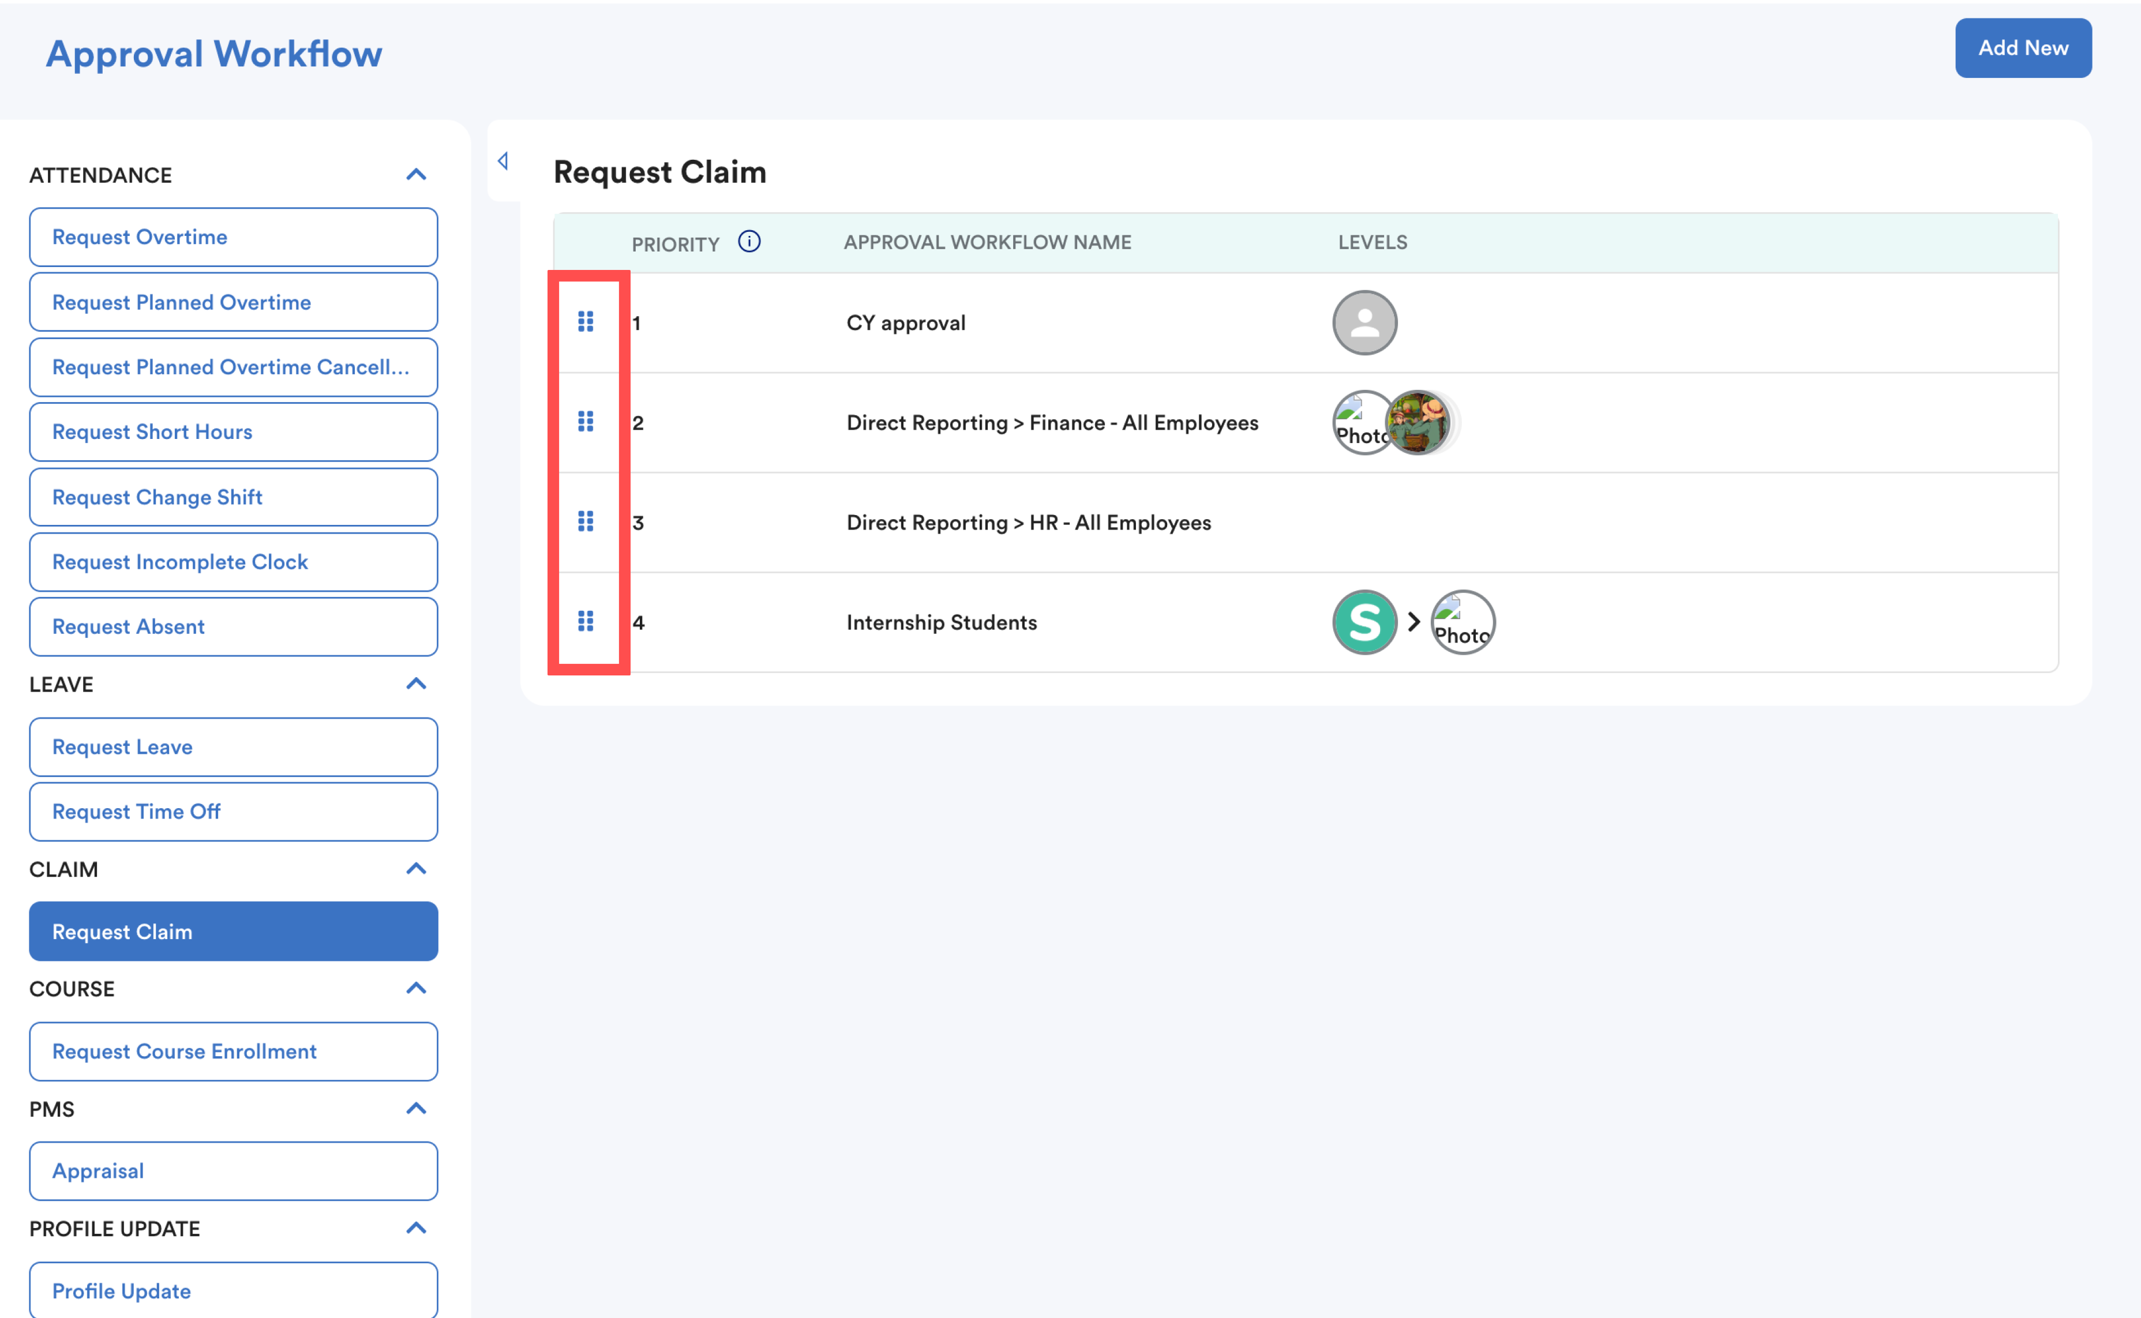Viewport: 2141px width, 1318px height.
Task: Click drag handle for Internship Students row
Action: pyautogui.click(x=586, y=622)
